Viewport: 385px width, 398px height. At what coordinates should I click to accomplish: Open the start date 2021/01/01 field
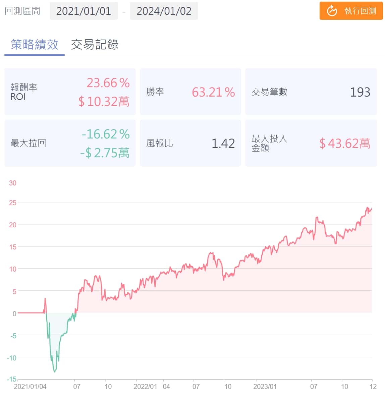coord(84,11)
